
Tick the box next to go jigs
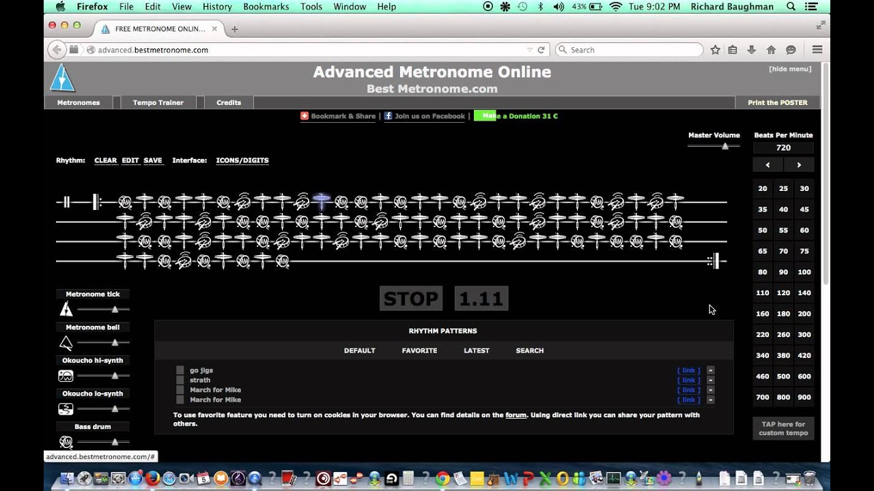click(x=180, y=370)
